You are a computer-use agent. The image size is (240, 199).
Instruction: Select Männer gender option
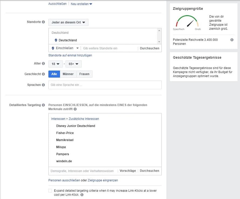click(68, 74)
